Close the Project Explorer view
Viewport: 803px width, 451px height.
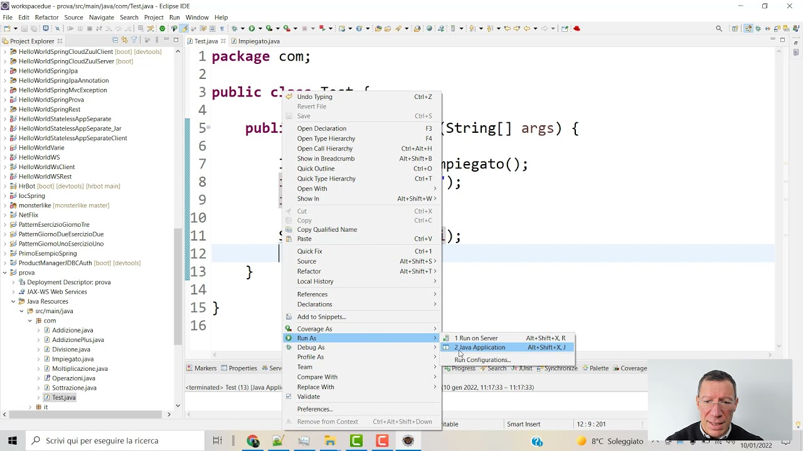pyautogui.click(x=60, y=41)
